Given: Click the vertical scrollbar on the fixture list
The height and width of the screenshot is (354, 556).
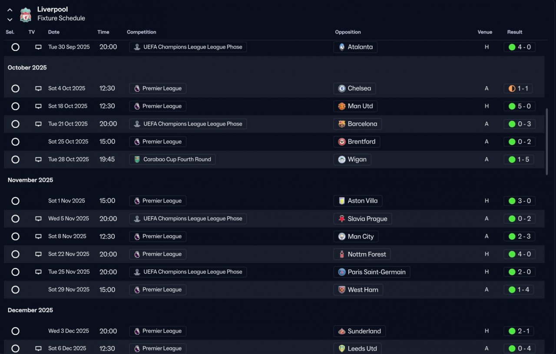Looking at the screenshot, I should (546, 141).
